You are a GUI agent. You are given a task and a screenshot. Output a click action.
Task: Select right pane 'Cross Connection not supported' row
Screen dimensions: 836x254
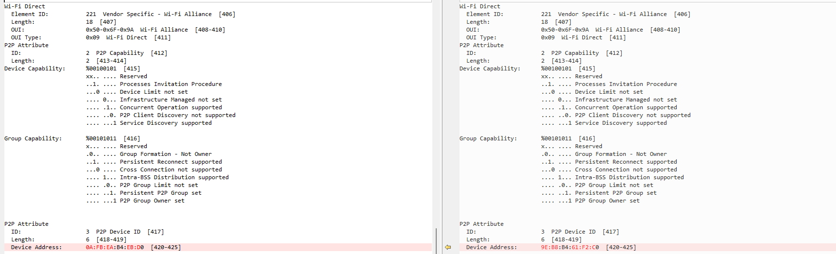[x=609, y=169]
